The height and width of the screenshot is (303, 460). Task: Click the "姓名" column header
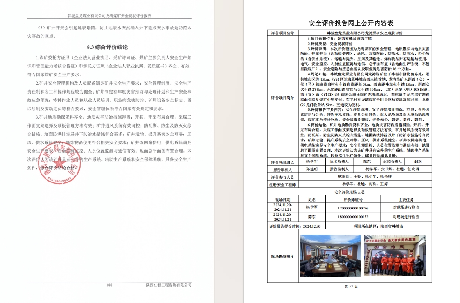coord(312,200)
